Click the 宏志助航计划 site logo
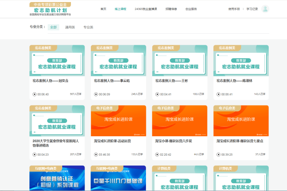The width and height of the screenshot is (287, 191). click(50, 9)
